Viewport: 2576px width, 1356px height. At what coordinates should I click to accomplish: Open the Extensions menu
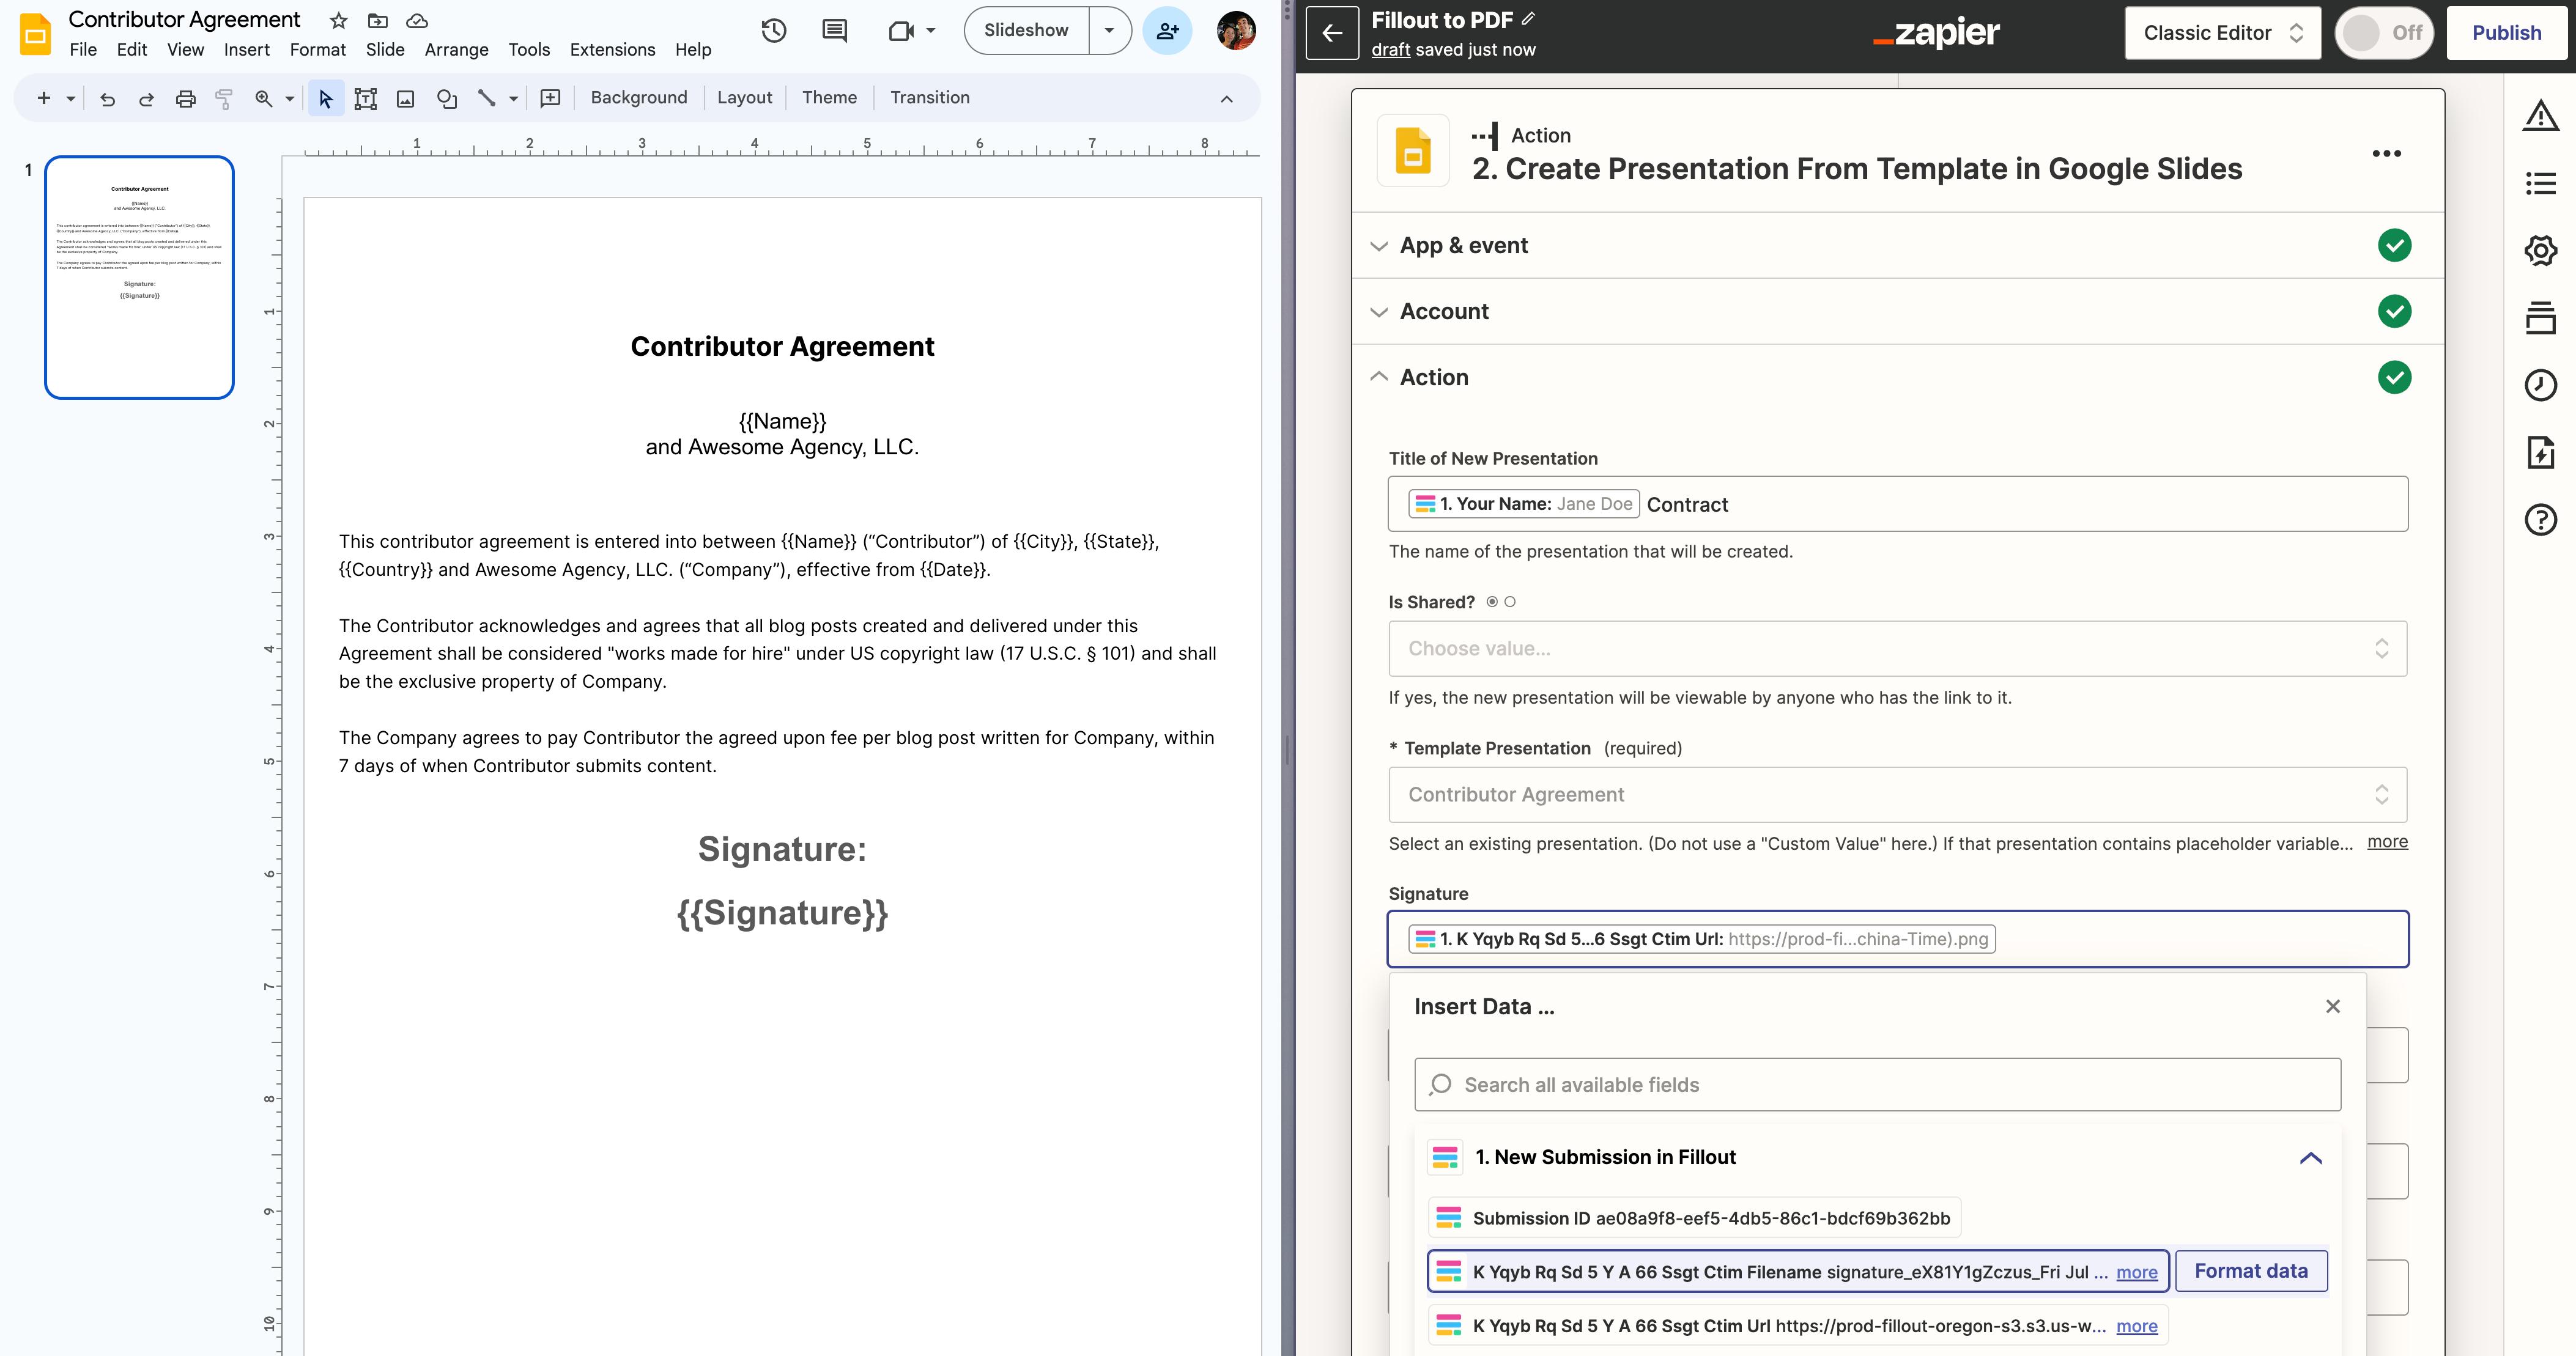coord(612,49)
